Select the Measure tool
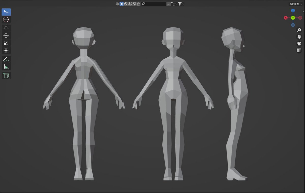The image size is (305, 193). pos(6,67)
